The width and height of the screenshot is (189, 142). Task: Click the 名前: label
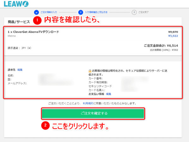[11, 75]
